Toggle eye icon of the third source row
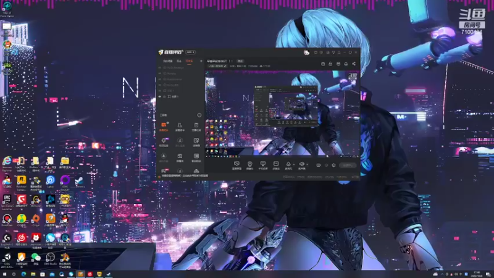Image resolution: width=494 pixels, height=278 pixels. [160, 79]
